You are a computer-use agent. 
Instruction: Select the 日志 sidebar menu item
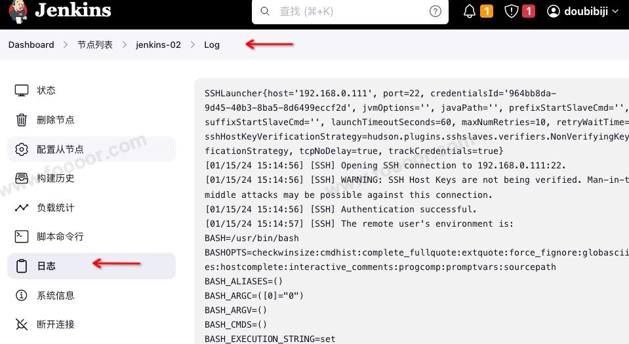point(46,266)
